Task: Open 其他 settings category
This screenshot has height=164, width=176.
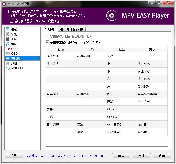Action: (x=14, y=63)
